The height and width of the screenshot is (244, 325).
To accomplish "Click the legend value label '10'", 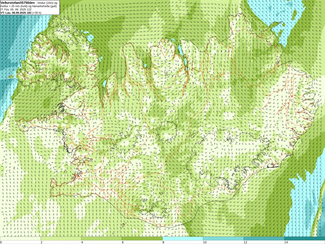I will pos(205,242).
